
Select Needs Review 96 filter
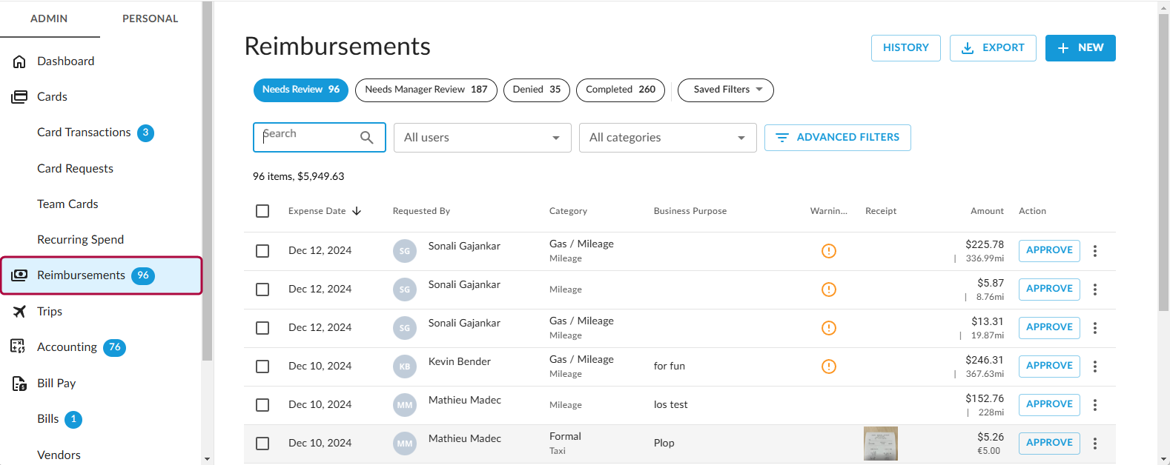pos(301,90)
